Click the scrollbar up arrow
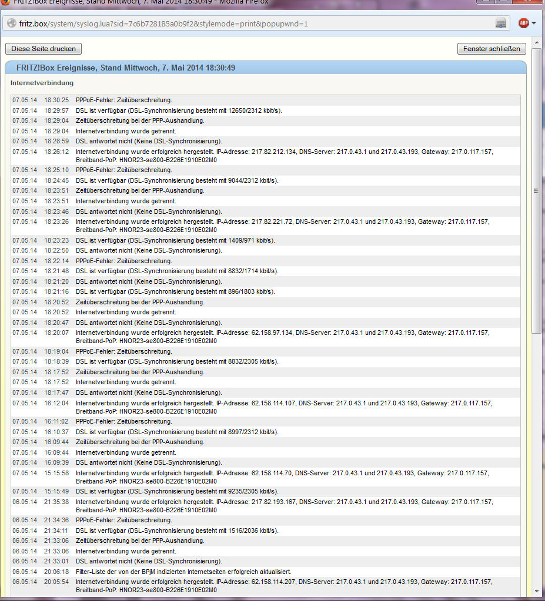 [x=536, y=42]
